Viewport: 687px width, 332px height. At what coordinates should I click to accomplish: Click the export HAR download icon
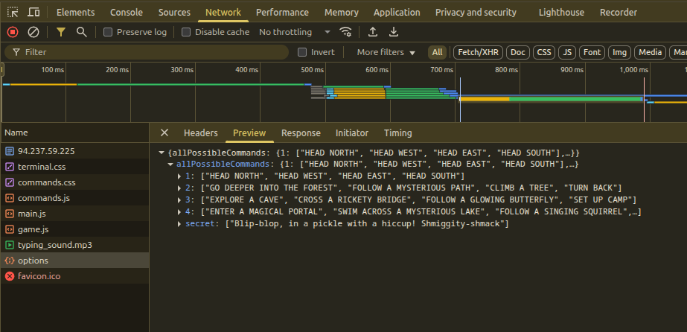coord(394,32)
